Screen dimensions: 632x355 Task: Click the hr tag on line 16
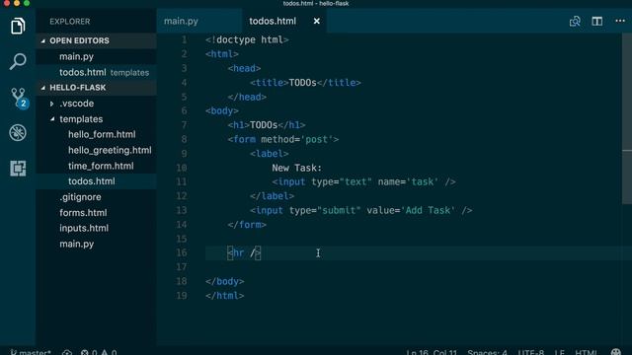click(244, 252)
